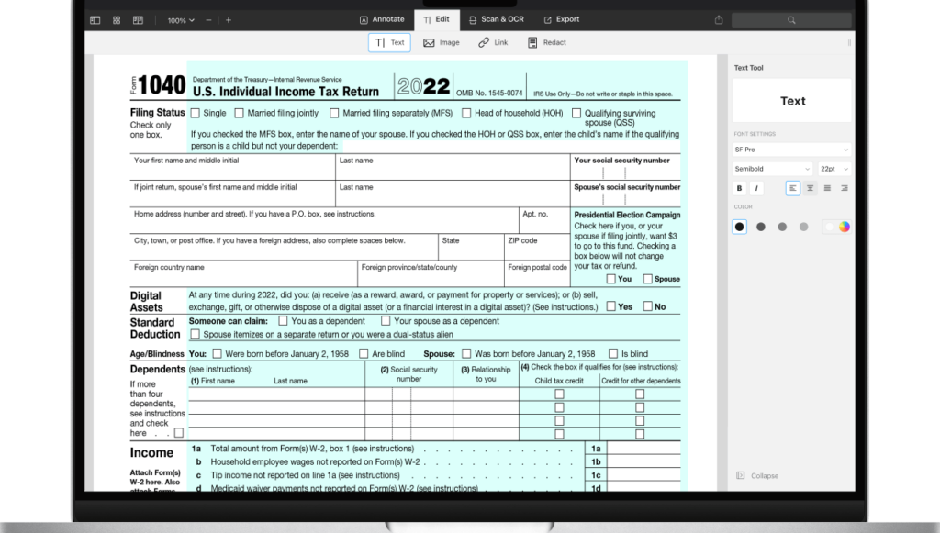The height and width of the screenshot is (533, 940).
Task: Collapse the Text Tool side panel
Action: [757, 475]
